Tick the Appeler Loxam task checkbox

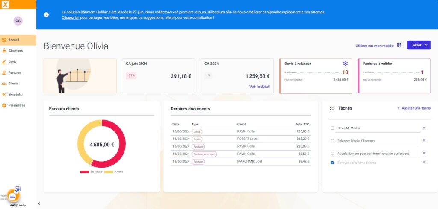(332, 154)
